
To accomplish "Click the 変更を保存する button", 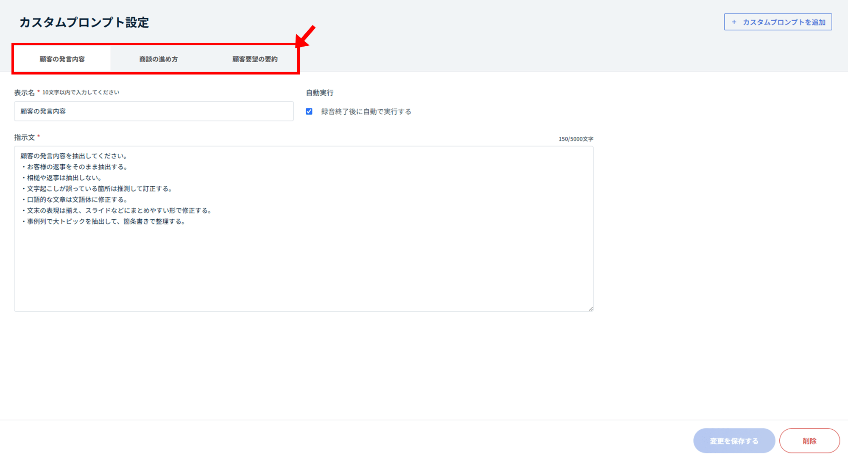I will [x=734, y=441].
